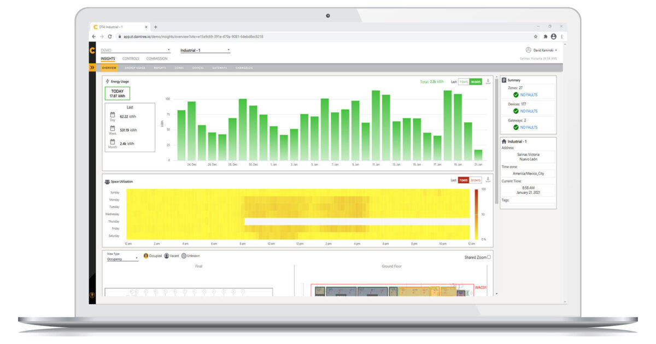This screenshot has height=344, width=656.
Task: Click the heatmap intensity color scale
Action: point(477,213)
